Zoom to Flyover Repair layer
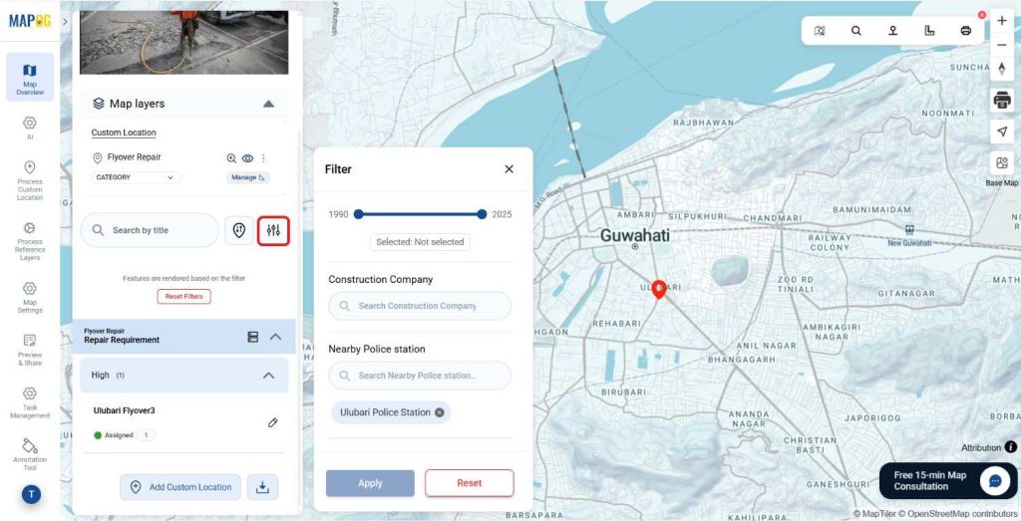This screenshot has height=521, width=1021. [231, 158]
